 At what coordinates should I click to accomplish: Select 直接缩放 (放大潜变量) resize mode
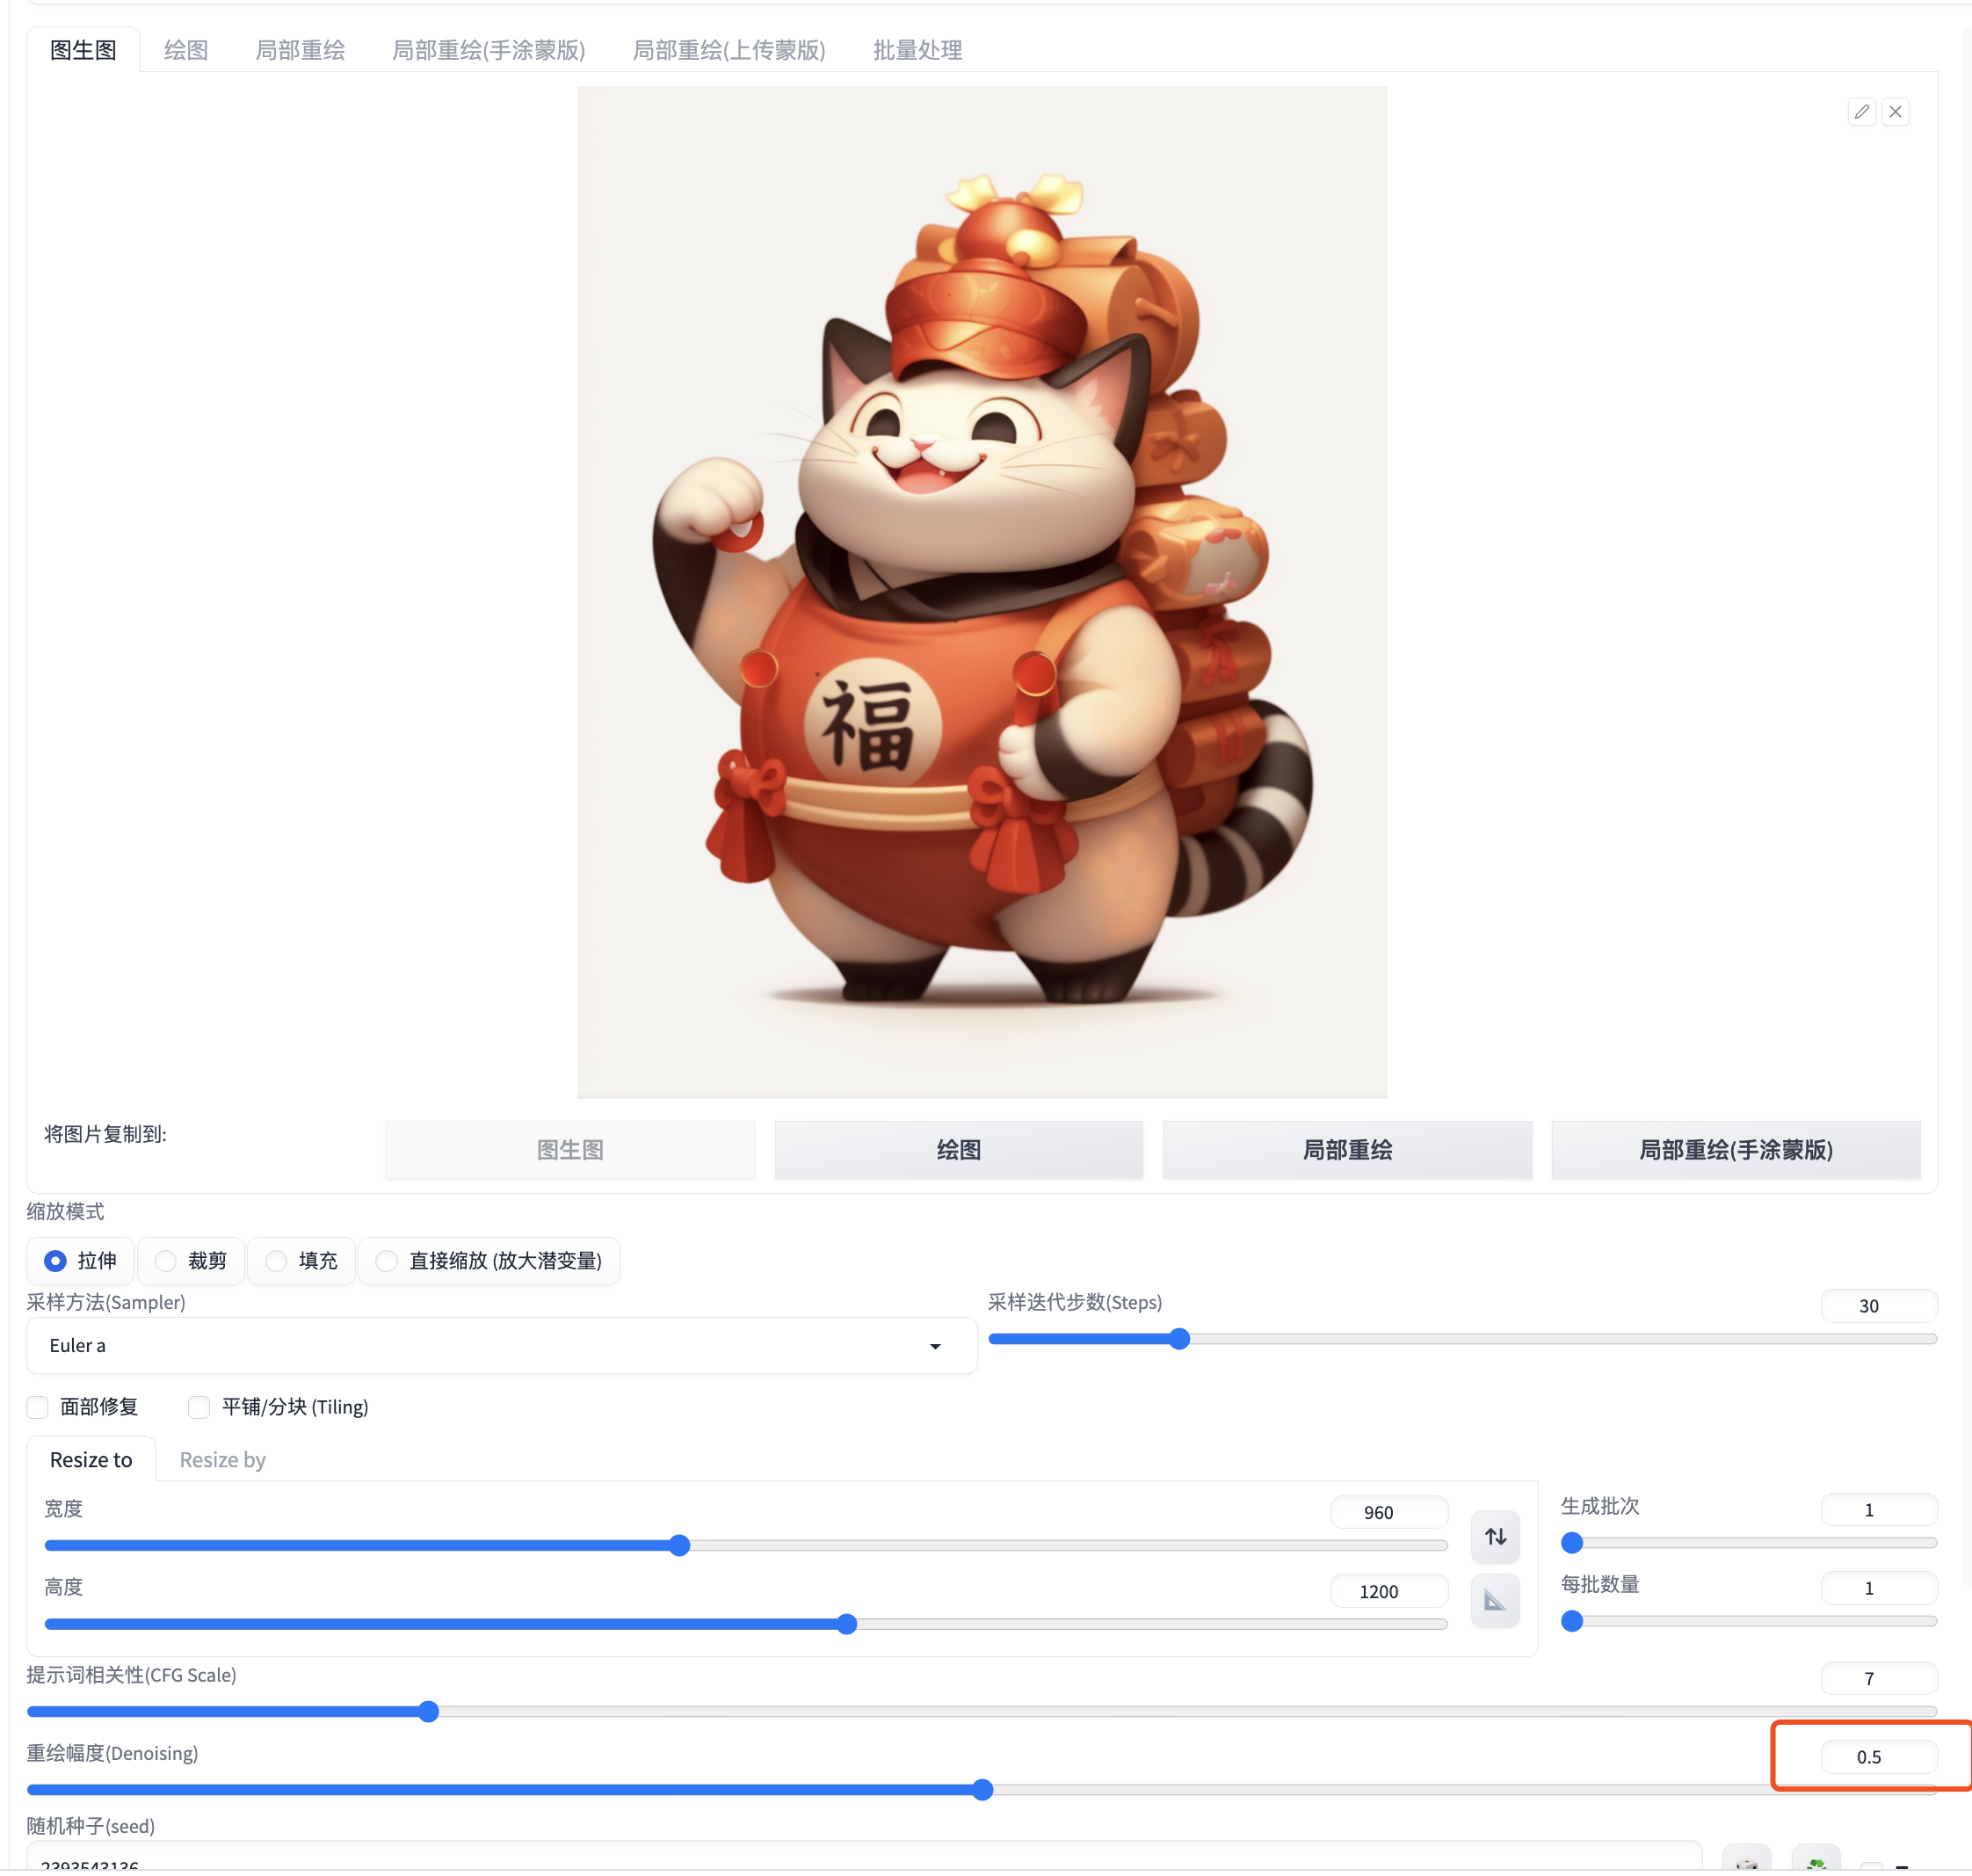(489, 1261)
